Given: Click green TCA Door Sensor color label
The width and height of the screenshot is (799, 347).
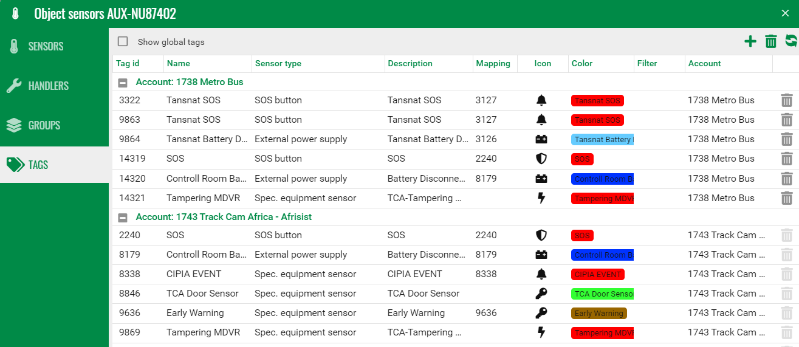Looking at the screenshot, I should (602, 294).
